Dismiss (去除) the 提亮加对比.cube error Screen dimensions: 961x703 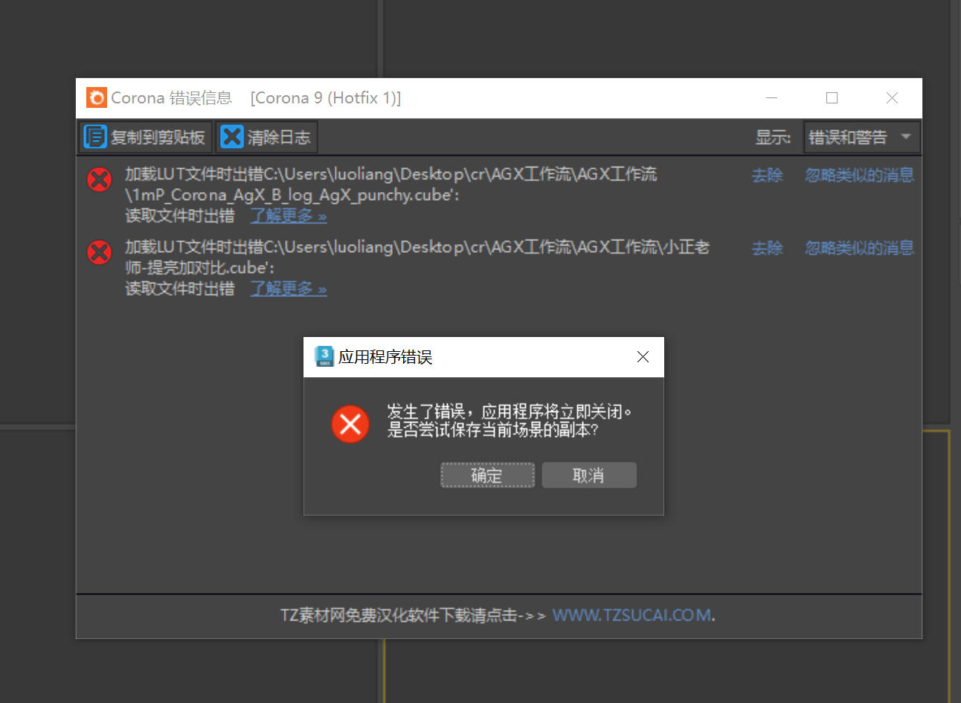click(767, 248)
